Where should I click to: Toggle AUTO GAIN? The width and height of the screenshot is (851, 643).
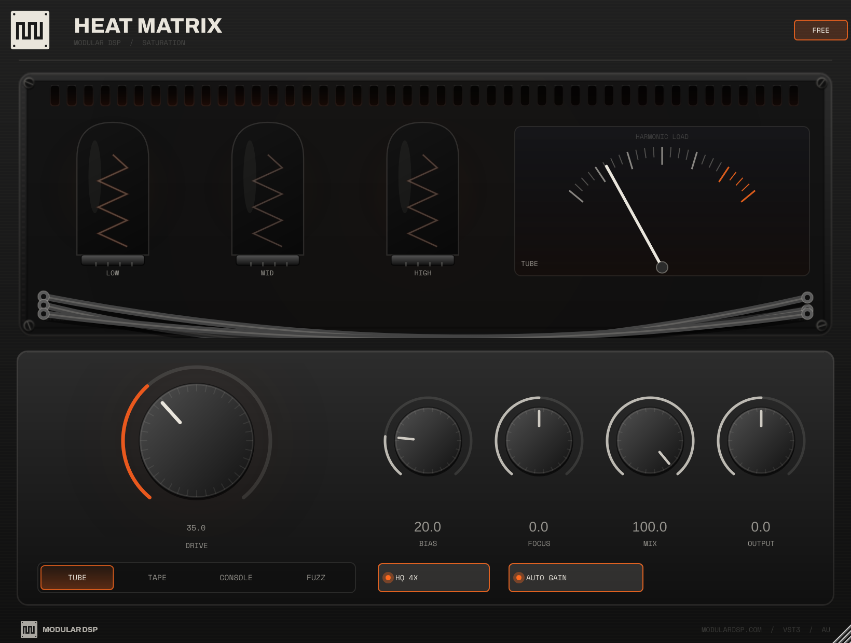point(576,578)
